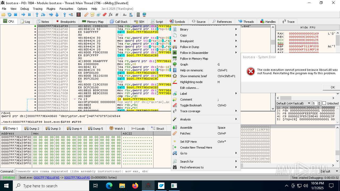
Task: Open File Explorer from taskbar
Action: pos(122,186)
